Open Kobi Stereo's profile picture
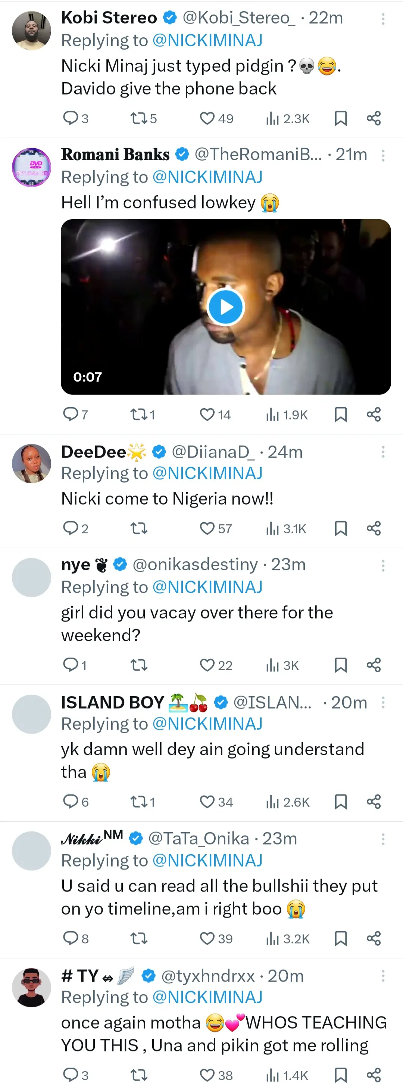The image size is (403, 1091). [x=31, y=31]
